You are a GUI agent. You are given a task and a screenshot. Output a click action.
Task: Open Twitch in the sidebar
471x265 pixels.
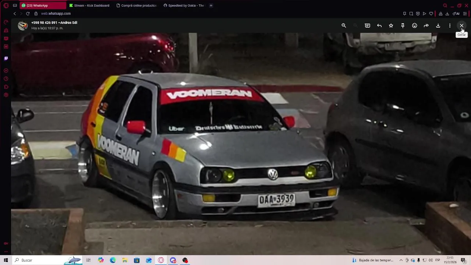[6, 58]
